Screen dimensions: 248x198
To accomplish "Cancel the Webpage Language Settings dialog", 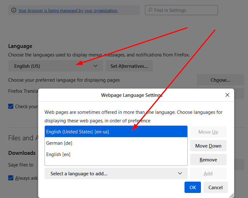I will (x=215, y=187).
